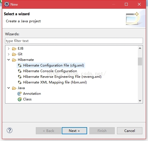Select the Class wizard entry
This screenshot has width=148, height=141.
[x=27, y=99]
